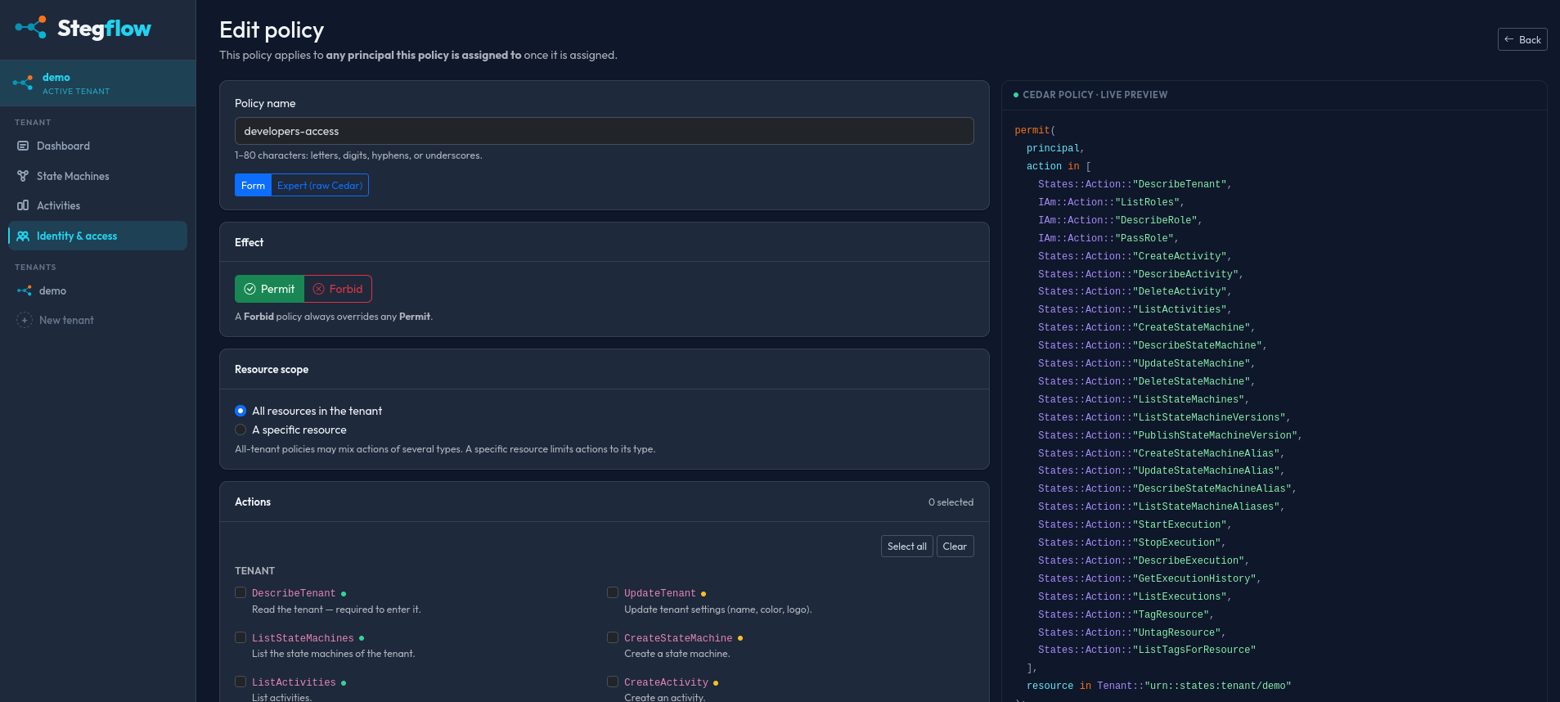Click the "permit(" line in Cedar preview
The width and height of the screenshot is (1560, 702).
(x=1035, y=130)
